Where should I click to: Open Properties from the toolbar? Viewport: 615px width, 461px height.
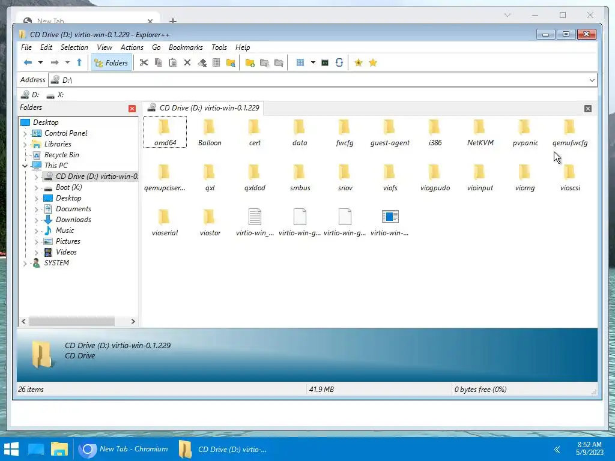[x=216, y=62]
